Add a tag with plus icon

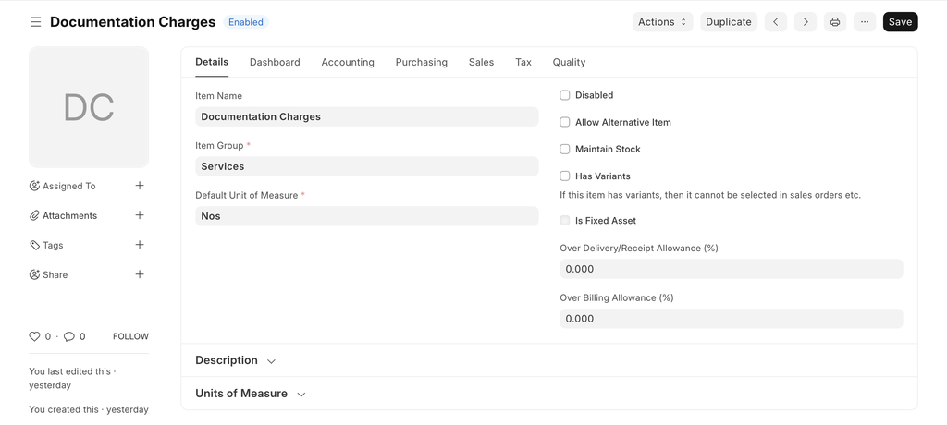140,245
